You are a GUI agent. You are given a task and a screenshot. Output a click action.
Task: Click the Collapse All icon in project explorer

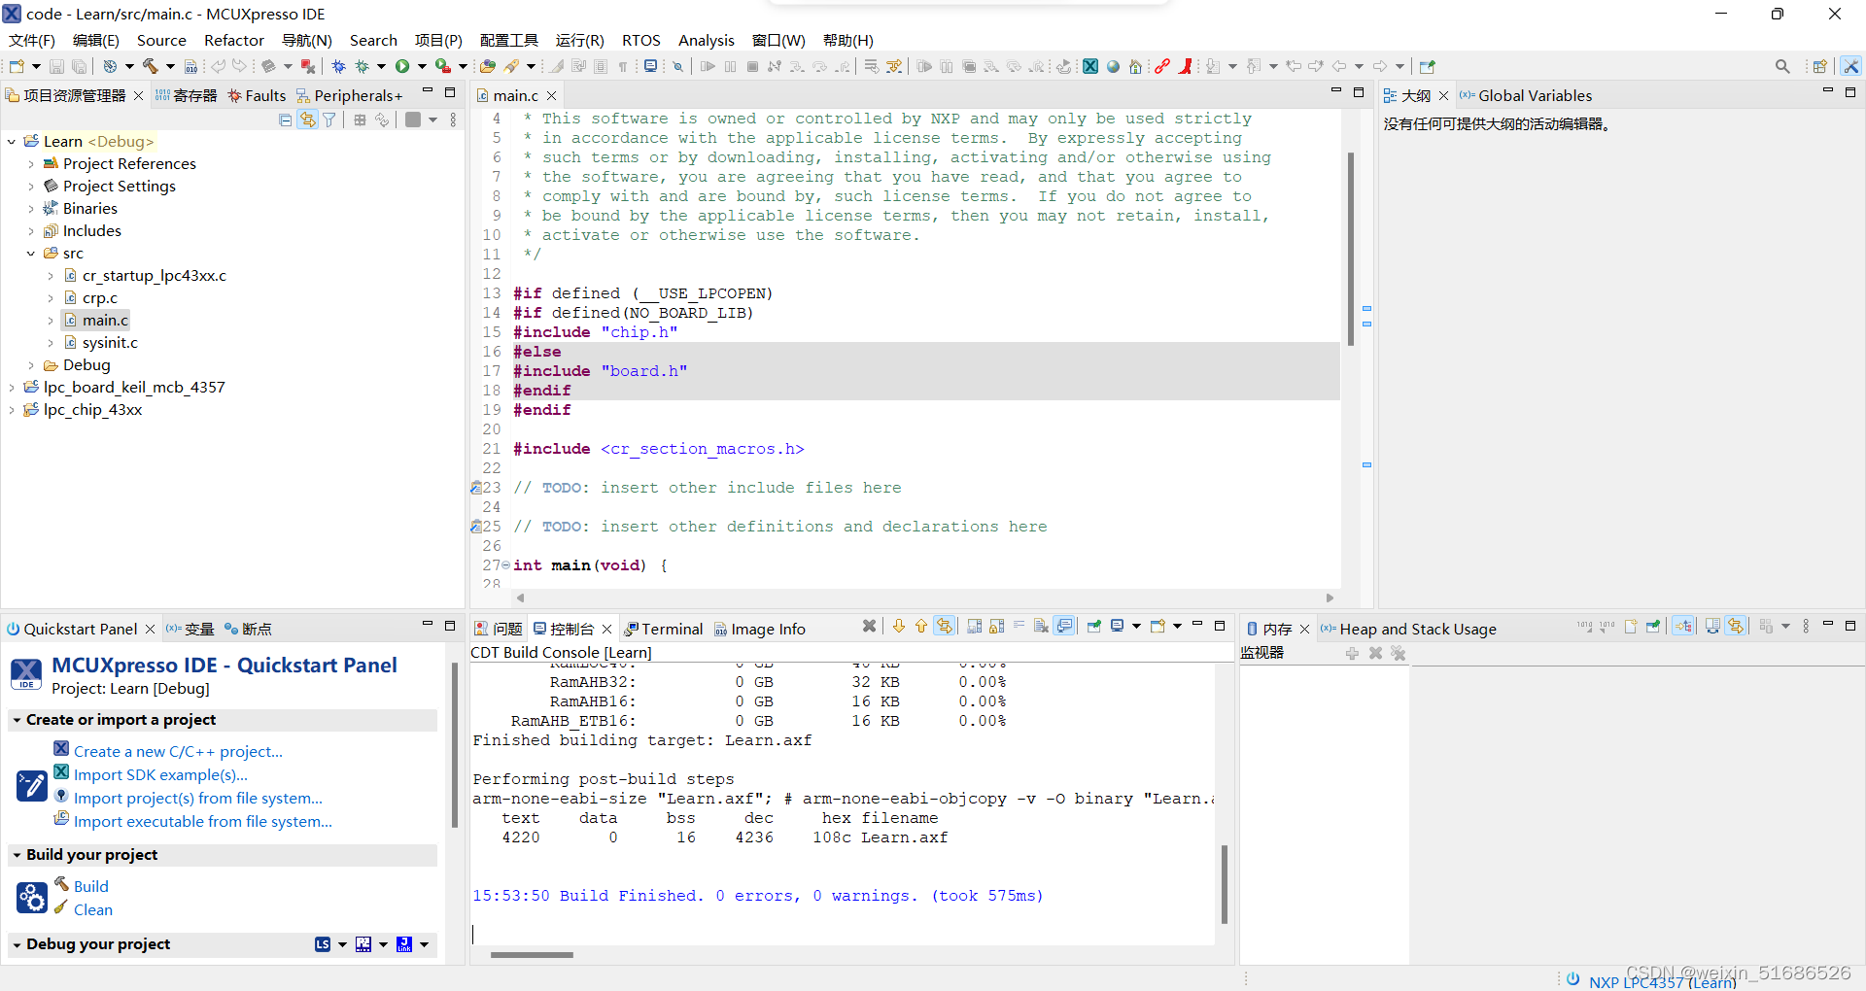coord(285,120)
